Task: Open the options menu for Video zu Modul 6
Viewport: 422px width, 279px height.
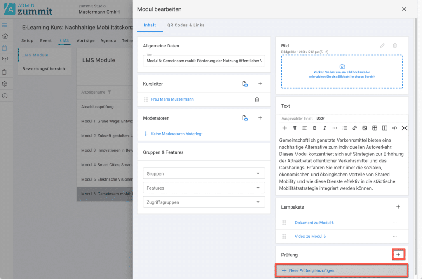Action: [395, 237]
